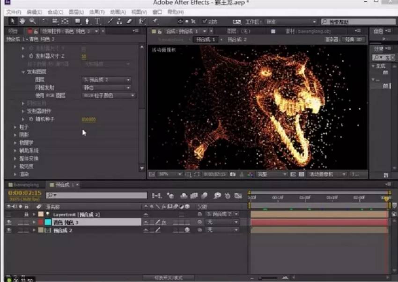Click the toggle switches/modes button
This screenshot has height=282, width=398.
169,277
